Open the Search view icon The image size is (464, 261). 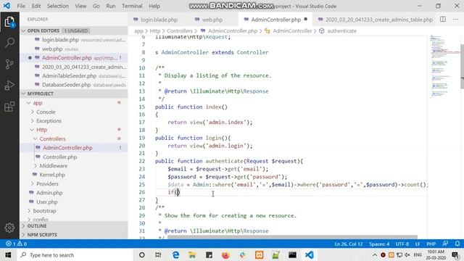click(9, 43)
